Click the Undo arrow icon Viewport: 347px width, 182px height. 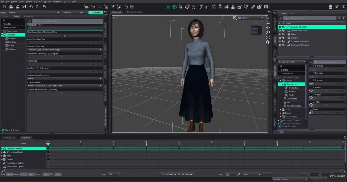(44, 7)
